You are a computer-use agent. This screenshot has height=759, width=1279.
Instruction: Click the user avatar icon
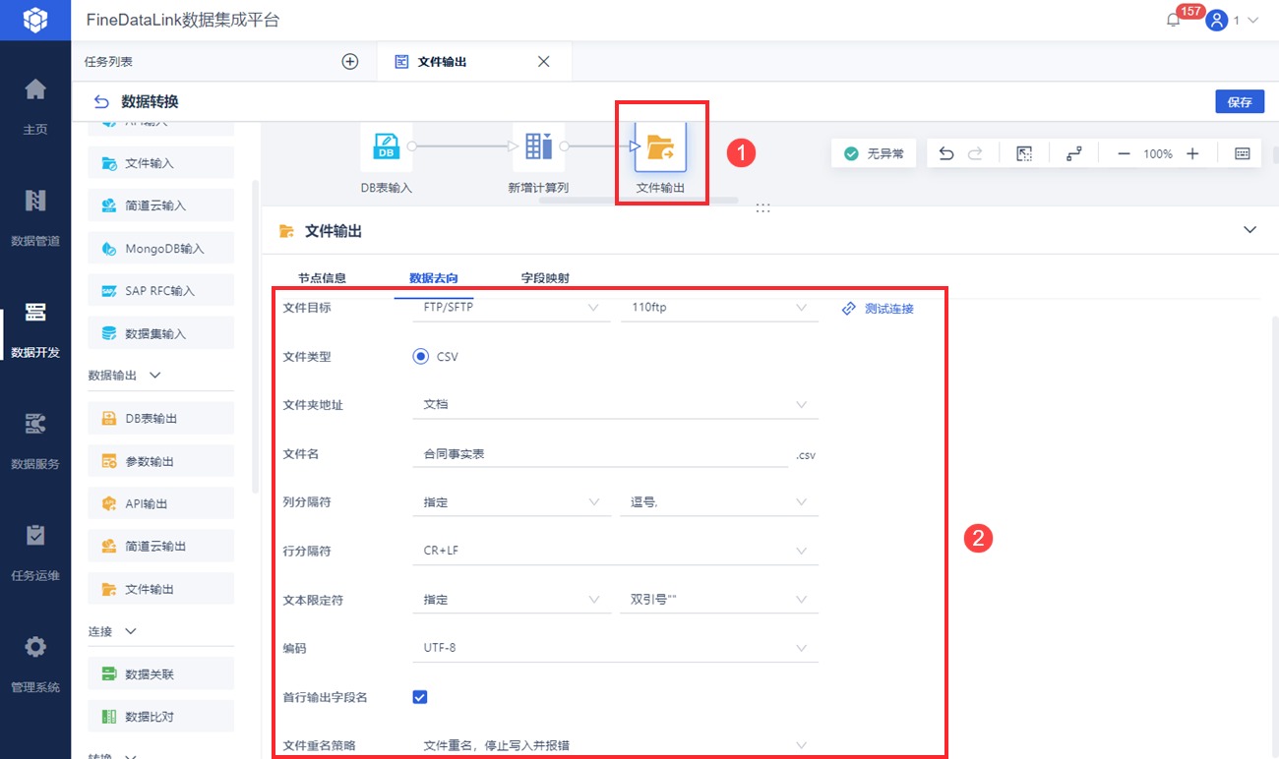(1217, 20)
